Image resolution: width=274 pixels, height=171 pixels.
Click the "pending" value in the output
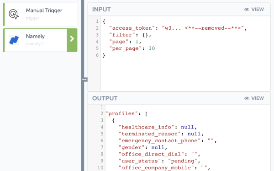(183, 161)
